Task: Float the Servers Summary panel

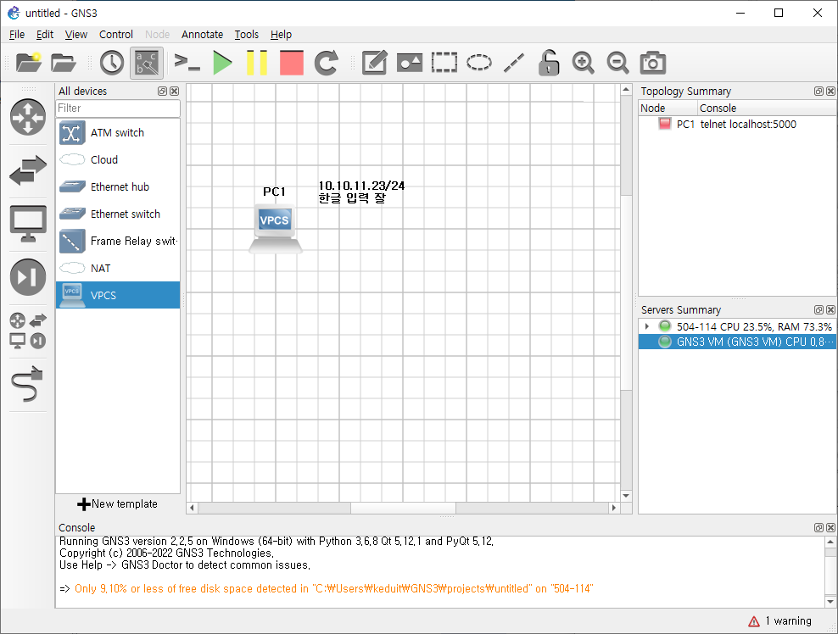Action: click(818, 309)
